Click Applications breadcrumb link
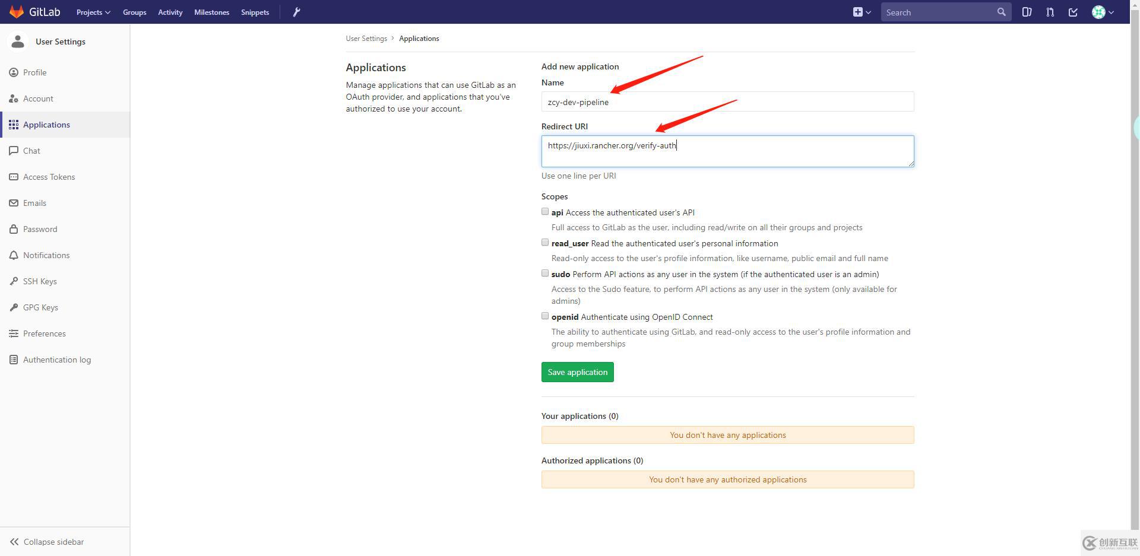1140x556 pixels. click(419, 39)
